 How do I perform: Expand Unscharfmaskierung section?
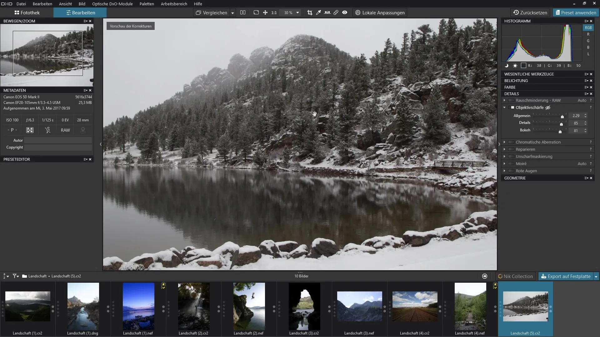pos(504,157)
